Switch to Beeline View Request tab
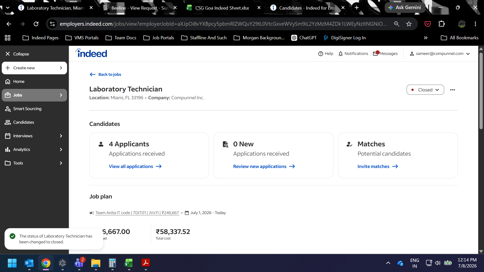This screenshot has width=484, height=272. 139,8
